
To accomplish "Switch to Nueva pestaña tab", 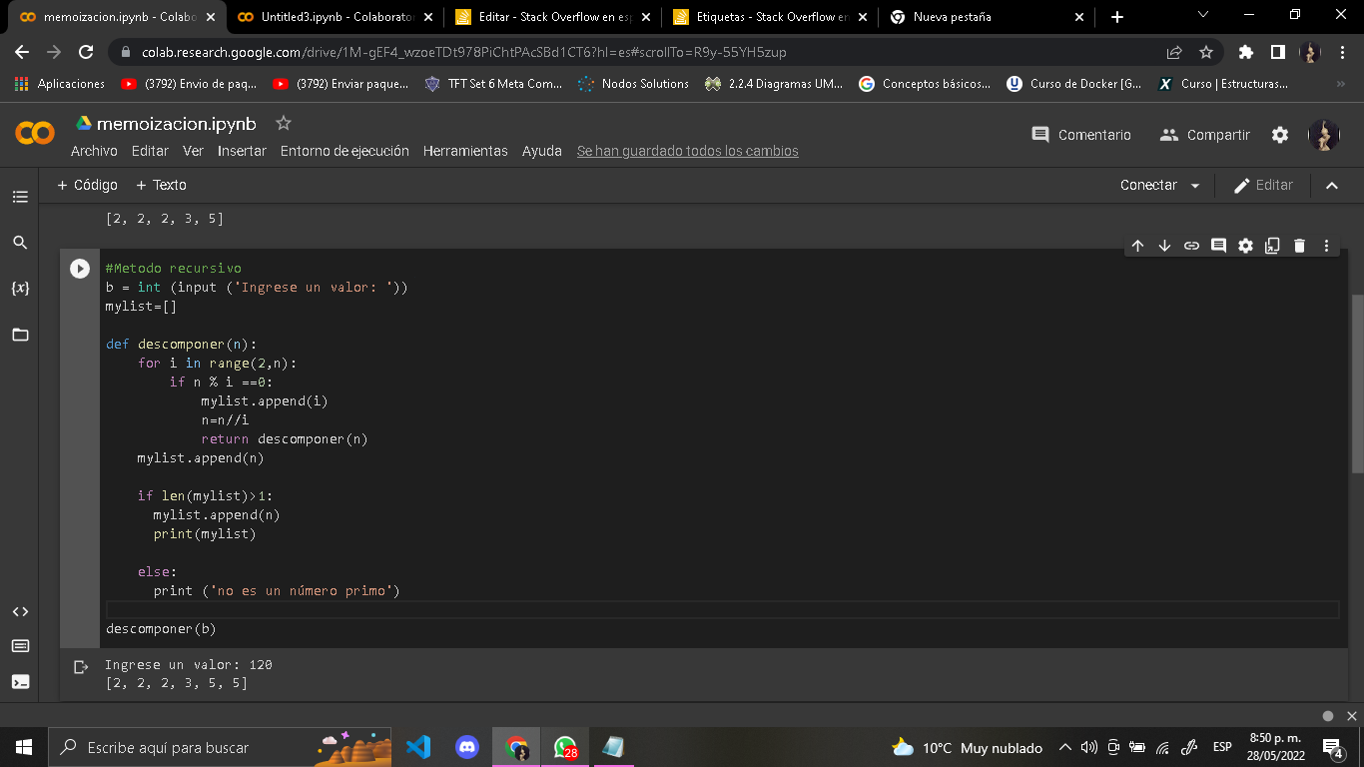I will 984,17.
